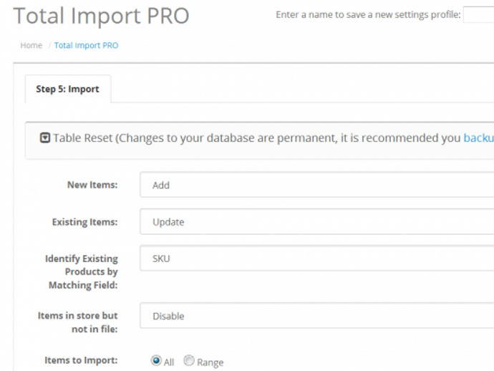Click the Existing Items field label

point(84,222)
